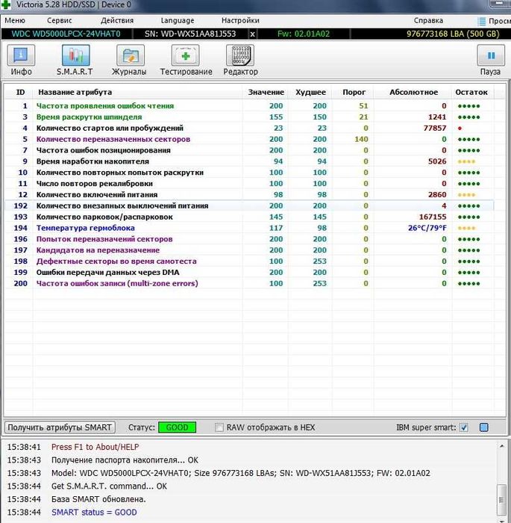This screenshot has height=523, width=511.
Task: Select row Количество внезапных выключений питания
Action: [249, 205]
